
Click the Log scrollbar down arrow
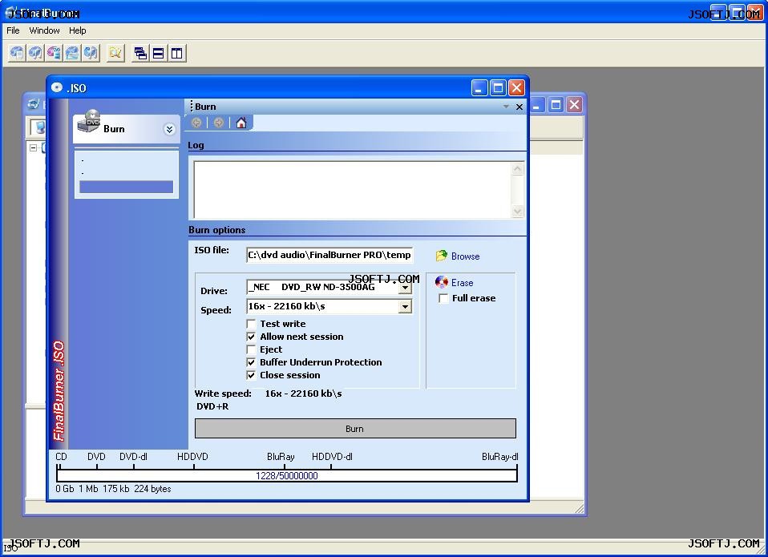[518, 212]
